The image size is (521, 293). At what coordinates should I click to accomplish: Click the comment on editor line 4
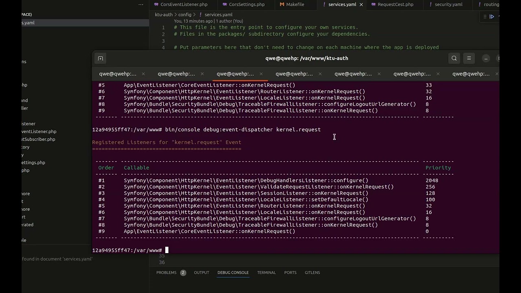point(306,48)
